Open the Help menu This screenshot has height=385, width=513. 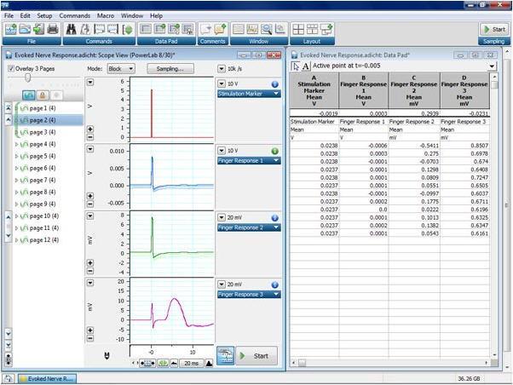[156, 15]
